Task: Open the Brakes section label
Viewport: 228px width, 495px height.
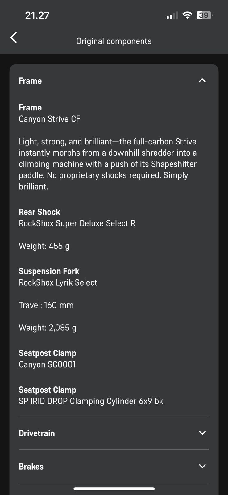Action: point(31,467)
